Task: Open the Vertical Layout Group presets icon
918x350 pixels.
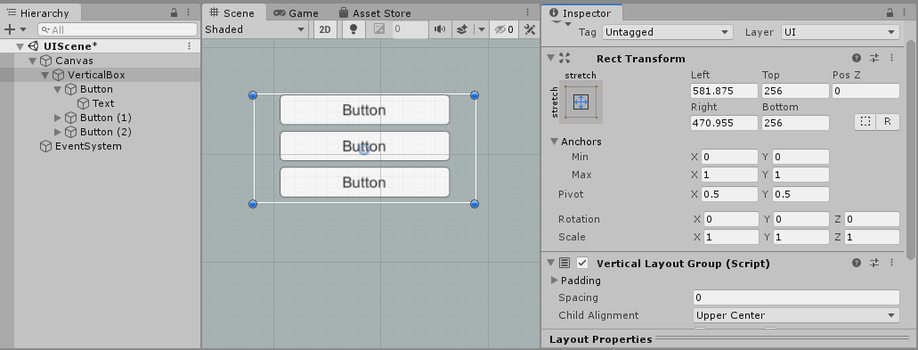Action: click(x=874, y=263)
